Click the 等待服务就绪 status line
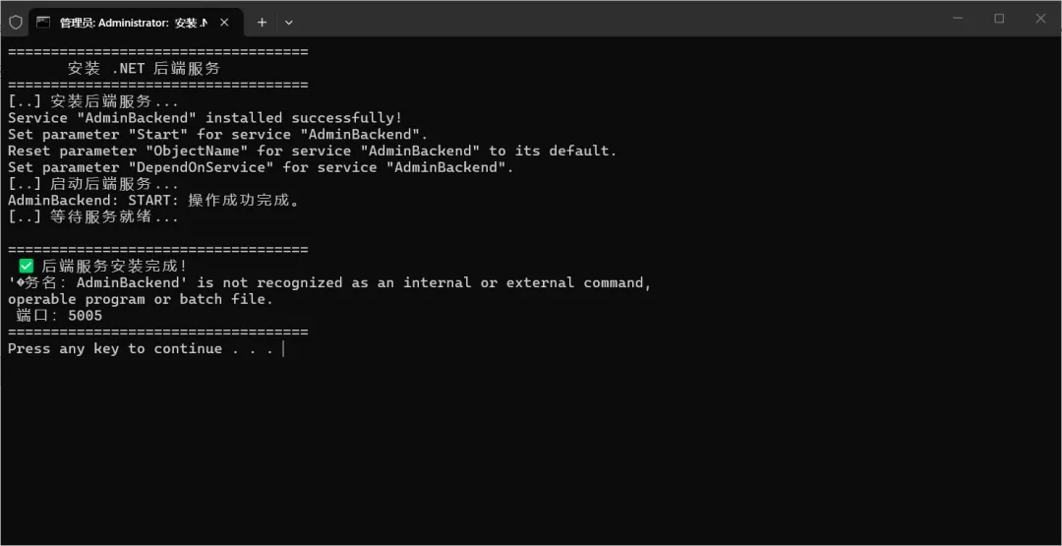 pyautogui.click(x=93, y=216)
